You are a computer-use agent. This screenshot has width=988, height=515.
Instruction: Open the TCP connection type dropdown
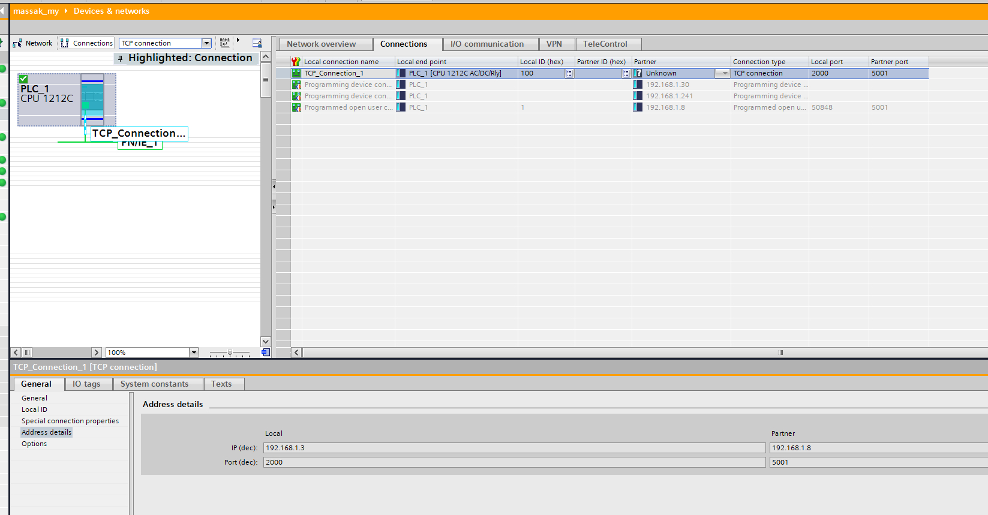click(x=206, y=43)
